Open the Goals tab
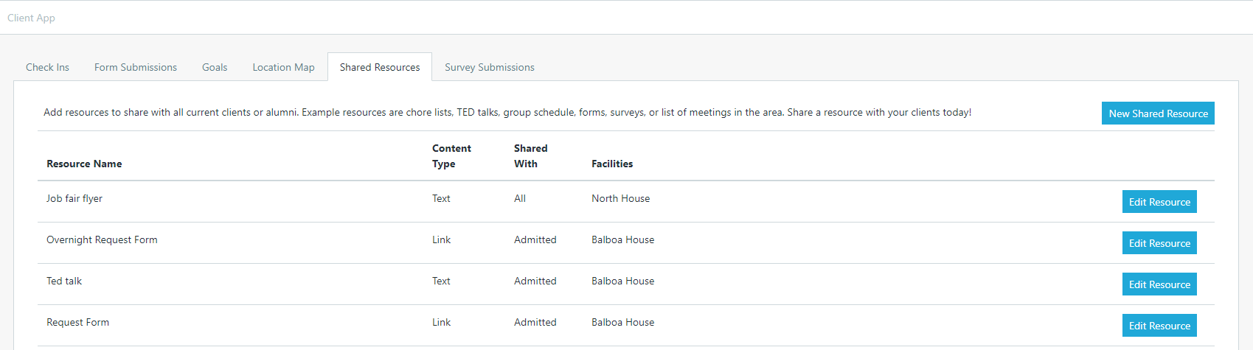This screenshot has width=1253, height=350. (x=215, y=67)
